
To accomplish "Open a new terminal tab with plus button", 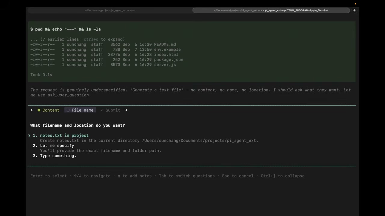I will coord(354,10).
